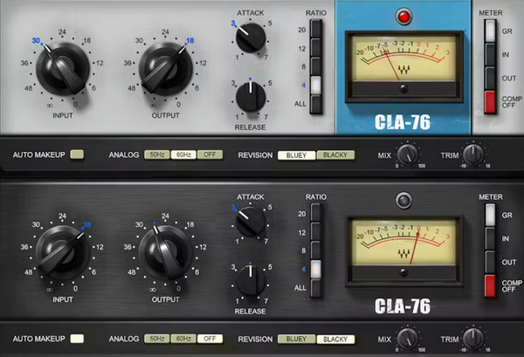524x357 pixels.
Task: Set Blacky unit ANALOG to 60Hz
Action: [183, 339]
